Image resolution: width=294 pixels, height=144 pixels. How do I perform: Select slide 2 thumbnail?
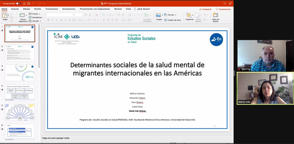[20, 53]
